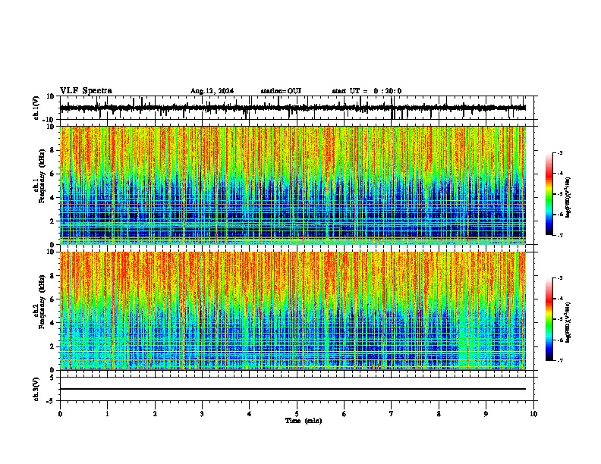Click the "Time (min)" axis label
Screen dimensions: 601x464
point(304,421)
